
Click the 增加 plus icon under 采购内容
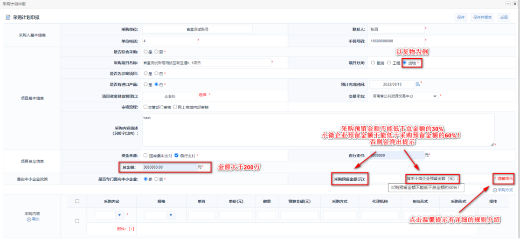pyautogui.click(x=28, y=219)
